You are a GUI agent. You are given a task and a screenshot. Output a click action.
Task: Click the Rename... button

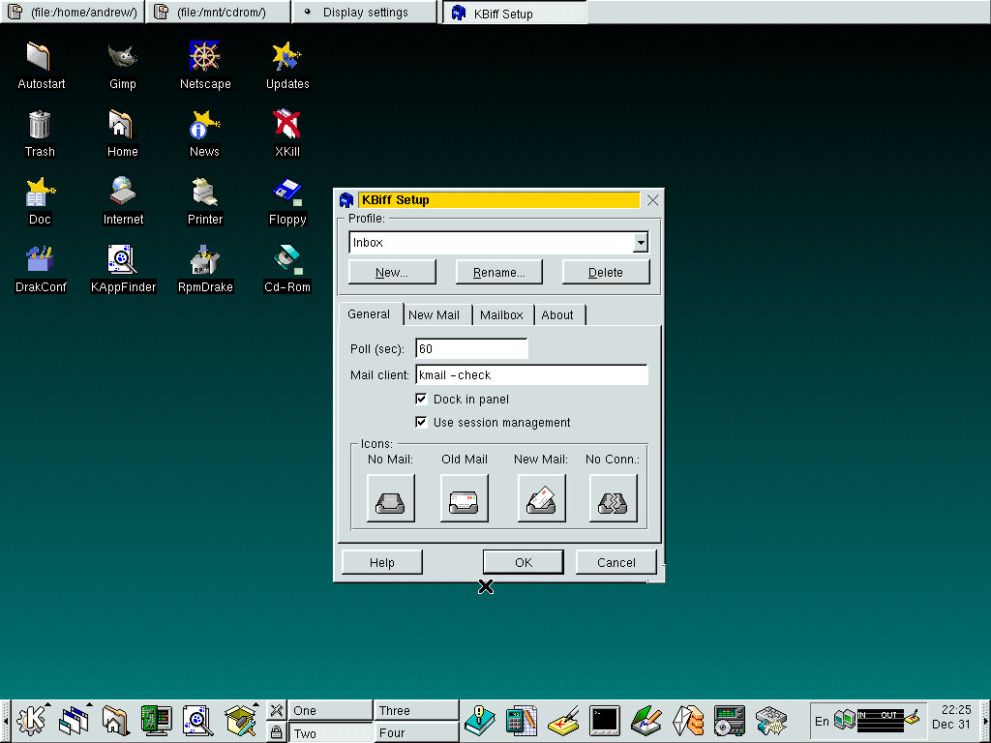499,273
